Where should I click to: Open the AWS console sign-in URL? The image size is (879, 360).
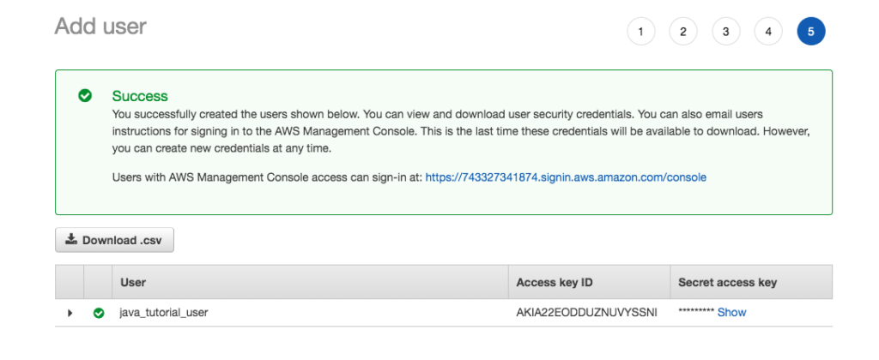point(566,177)
